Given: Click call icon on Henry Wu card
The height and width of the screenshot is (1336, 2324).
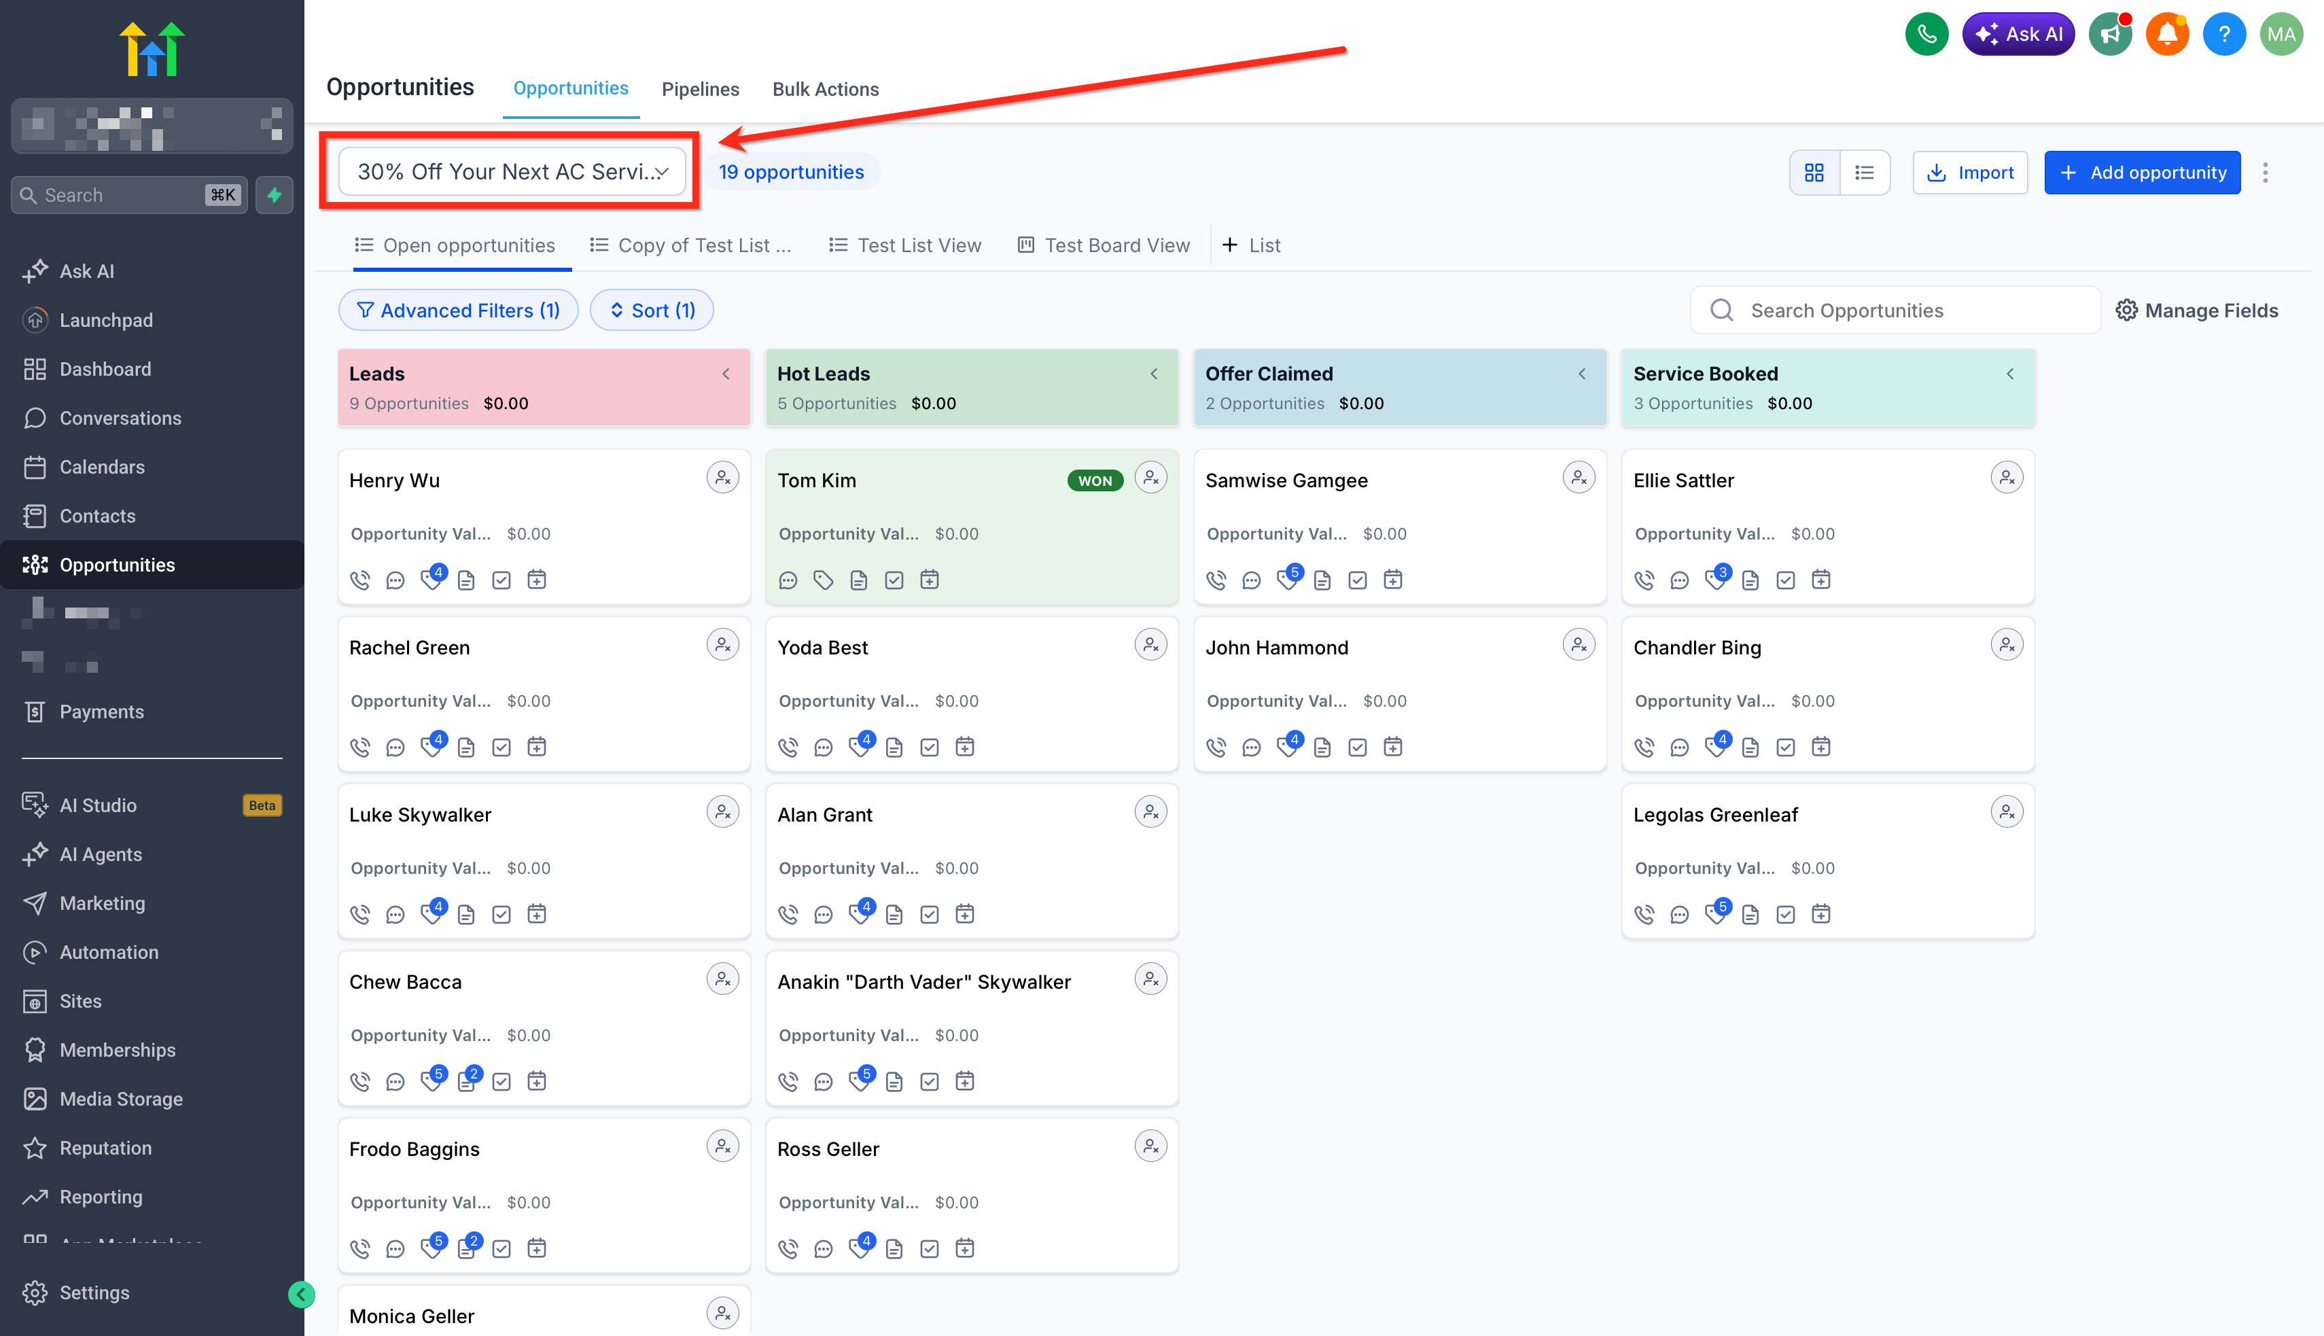Looking at the screenshot, I should click(359, 580).
